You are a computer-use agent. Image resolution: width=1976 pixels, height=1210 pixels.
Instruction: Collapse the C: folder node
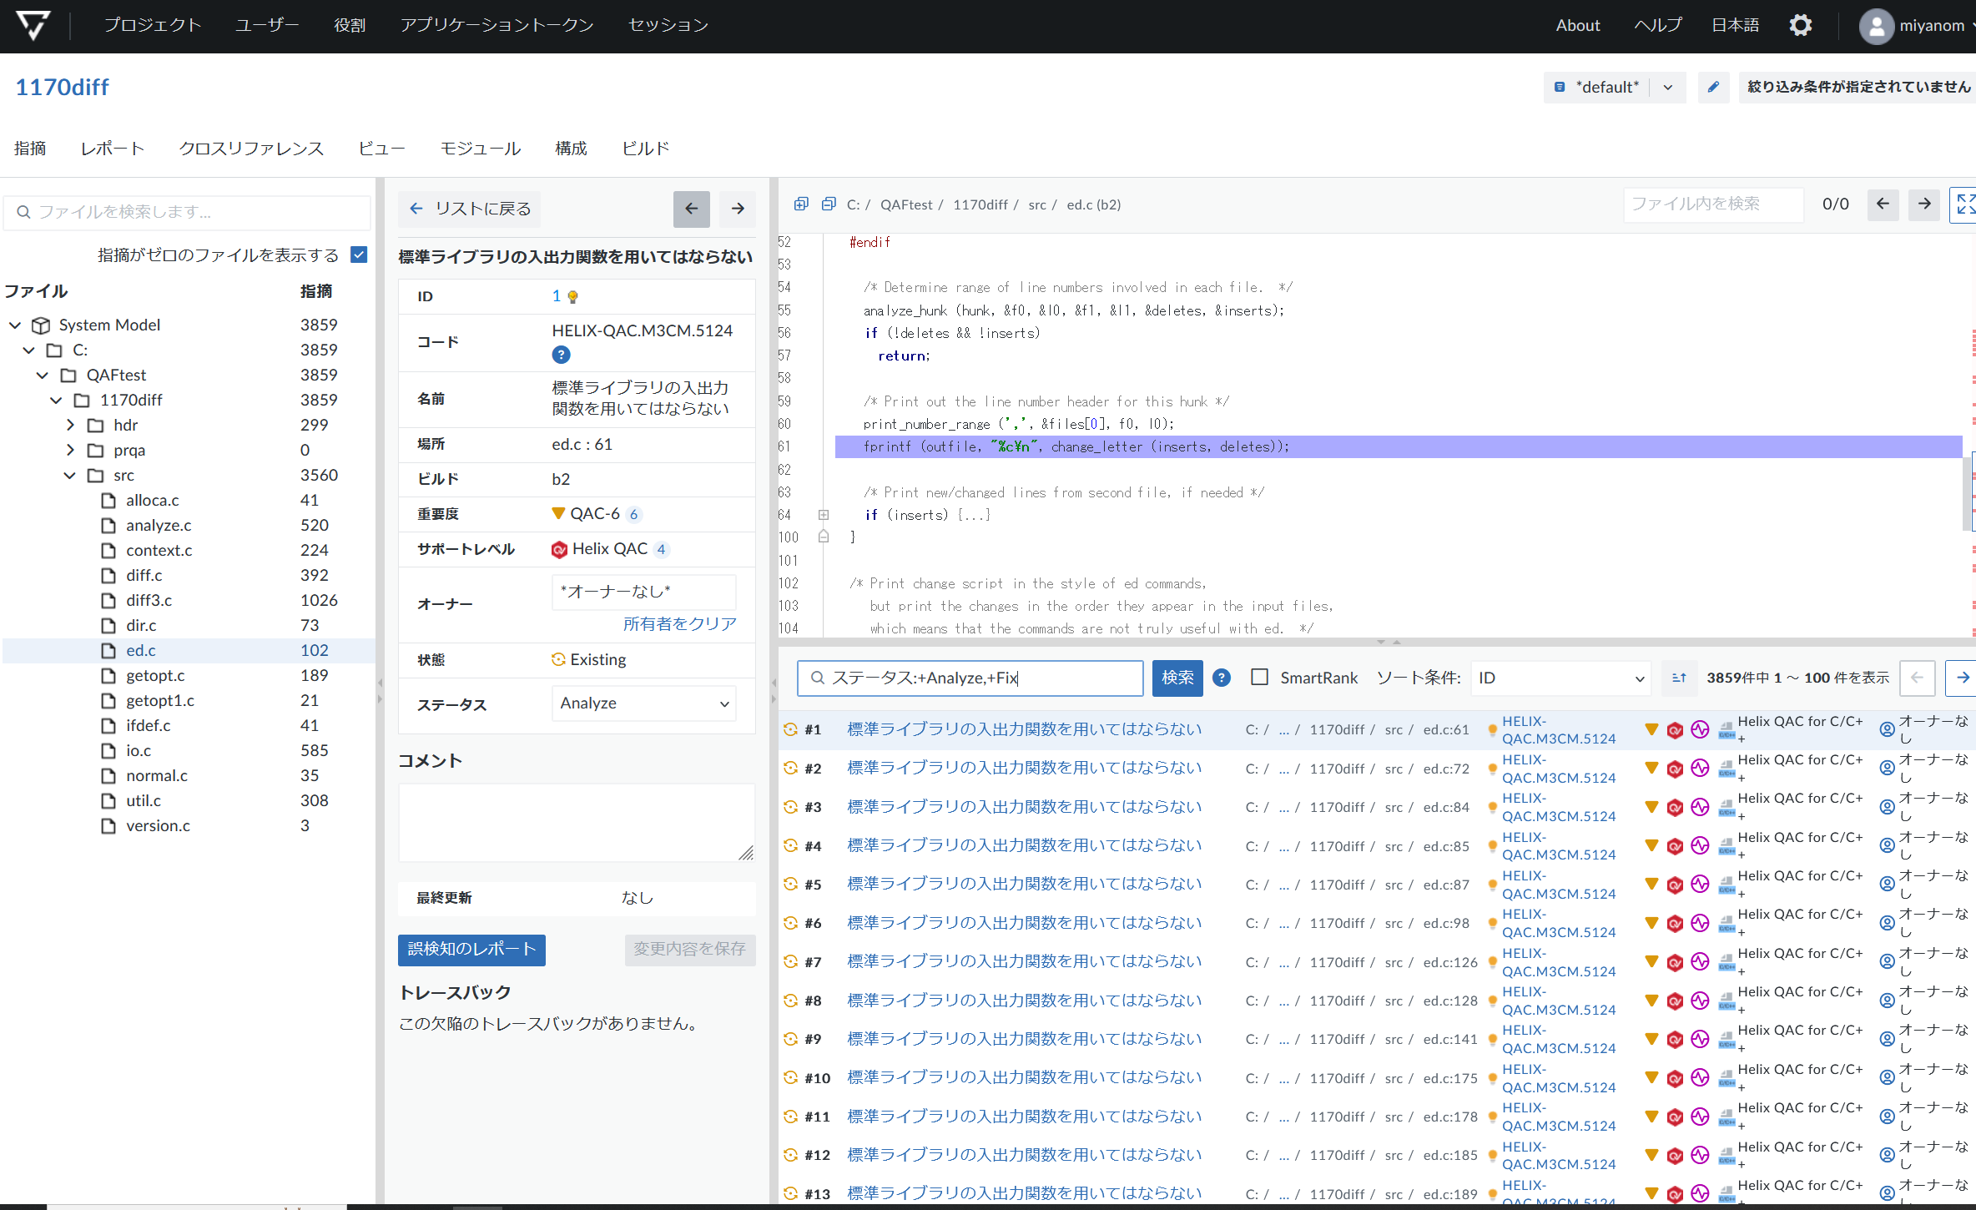pos(29,350)
